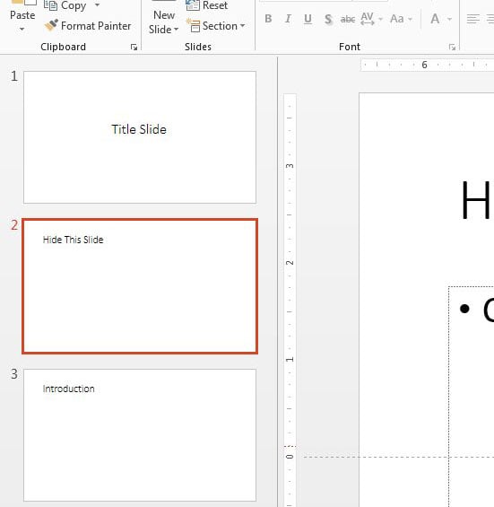Select the Hide This Slide thumbnail
The width and height of the screenshot is (494, 507).
[x=140, y=286]
